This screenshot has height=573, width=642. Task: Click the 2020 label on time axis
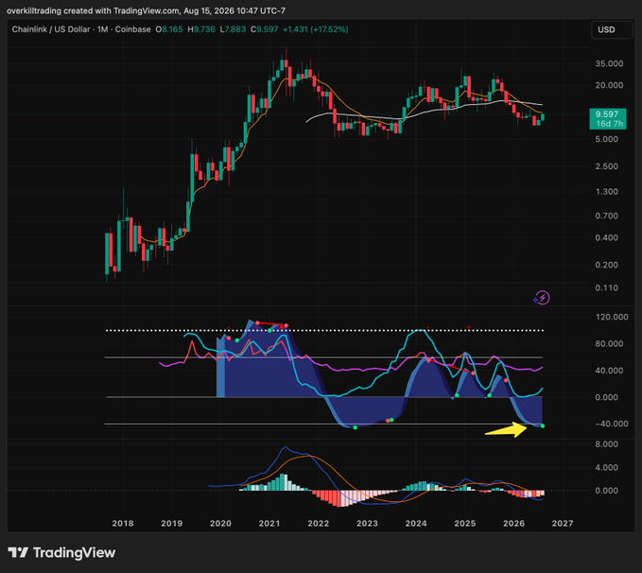(x=220, y=523)
